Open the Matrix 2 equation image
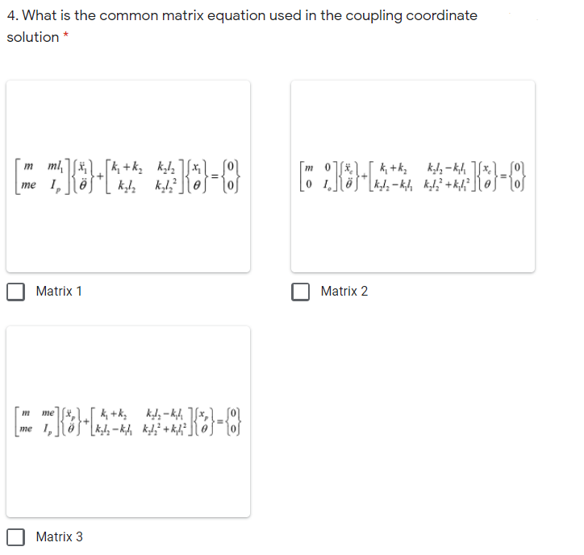The width and height of the screenshot is (584, 555). point(413,176)
